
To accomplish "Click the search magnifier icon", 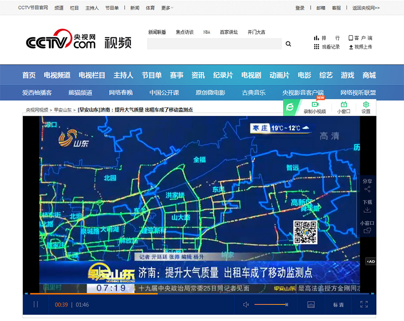I will (x=288, y=44).
